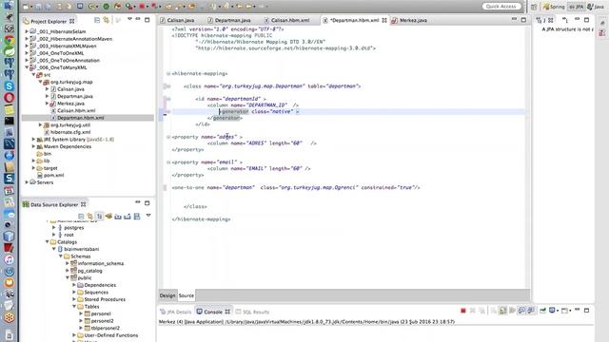Click the green Run toolbar button

106,7
